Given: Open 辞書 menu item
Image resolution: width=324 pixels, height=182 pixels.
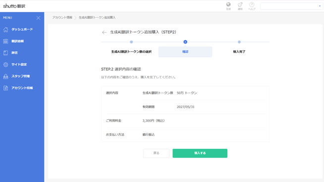Looking at the screenshot, I should click(14, 53).
